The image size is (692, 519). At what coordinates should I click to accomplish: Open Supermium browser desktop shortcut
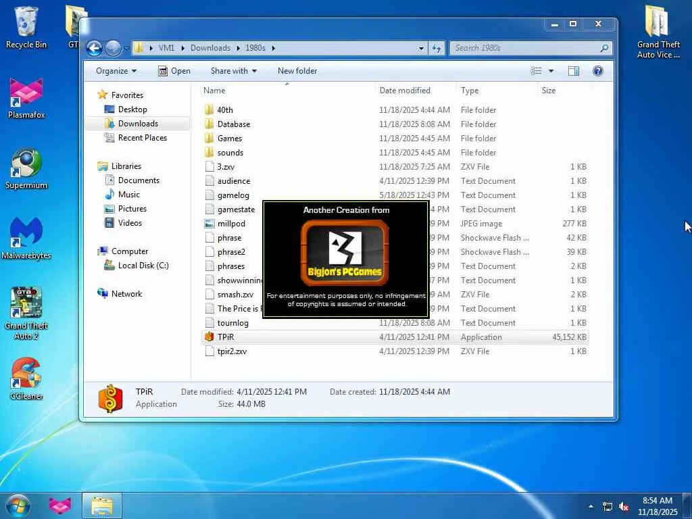(x=26, y=168)
